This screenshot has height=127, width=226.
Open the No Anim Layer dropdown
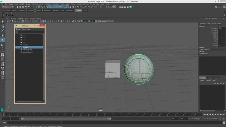(197, 119)
